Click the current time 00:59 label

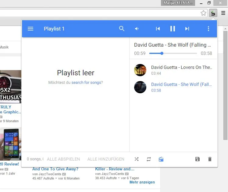tap(140, 53)
